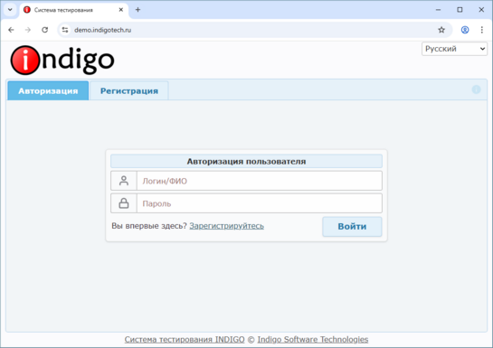View site information icon in address bar
This screenshot has width=493, height=348.
point(65,30)
